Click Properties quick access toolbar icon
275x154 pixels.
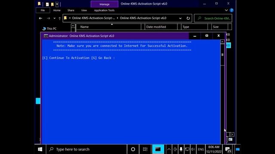coord(47,4)
